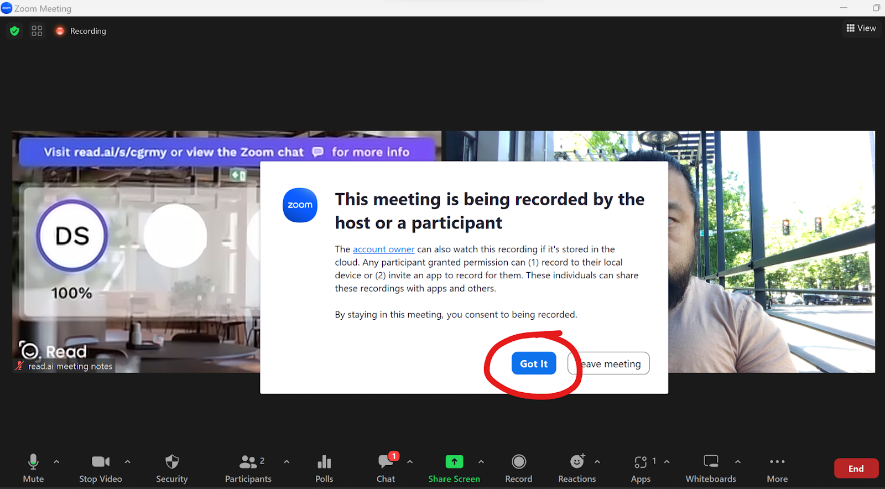The image size is (885, 489).
Task: Expand Apps options arrow
Action: 667,461
